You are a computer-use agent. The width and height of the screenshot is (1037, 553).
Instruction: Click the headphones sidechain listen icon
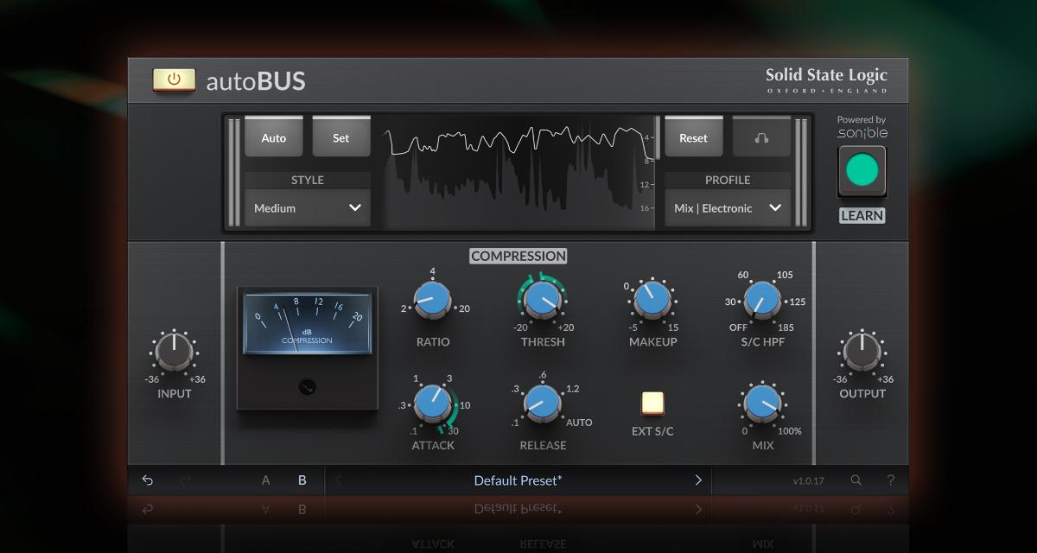click(761, 137)
